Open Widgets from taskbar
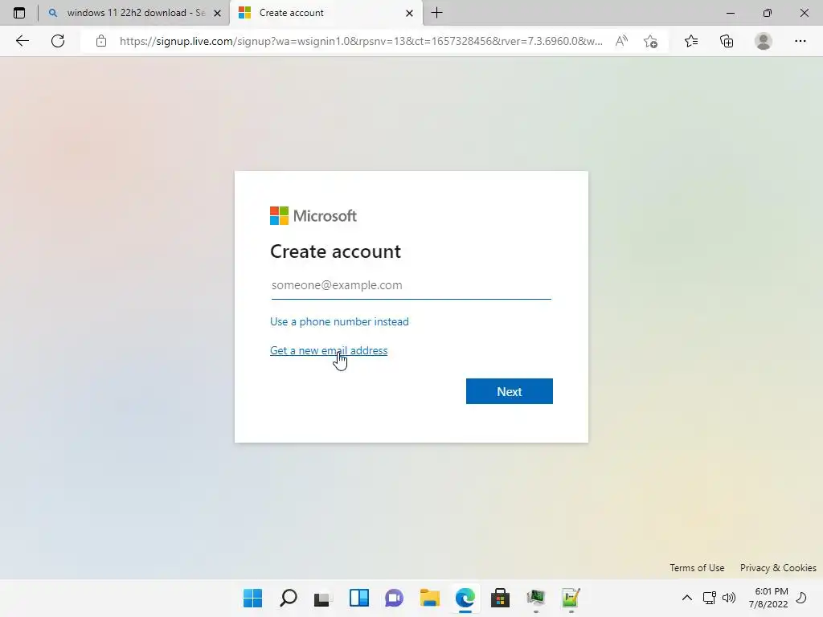The width and height of the screenshot is (823, 617). tap(359, 598)
